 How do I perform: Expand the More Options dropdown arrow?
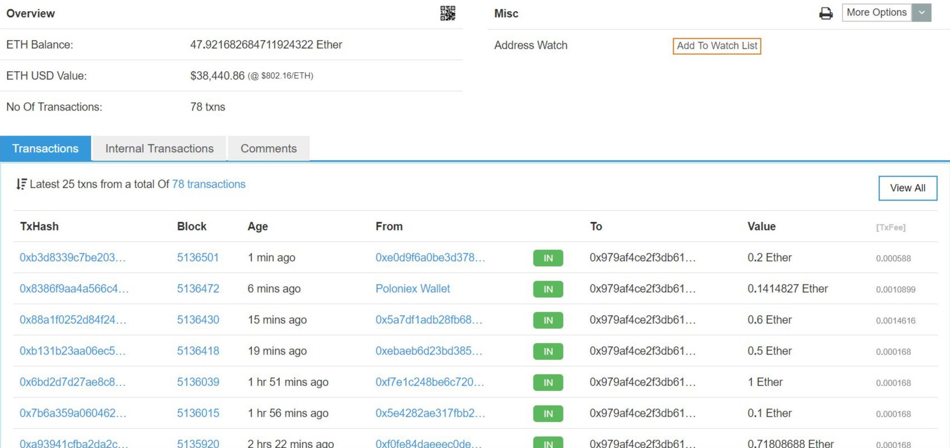922,13
